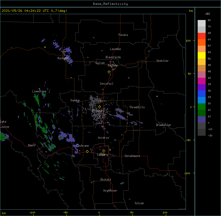Image resolution: width=221 pixels, height=216 pixels.
Task: Click the Stettler label
Action: click(163, 61)
